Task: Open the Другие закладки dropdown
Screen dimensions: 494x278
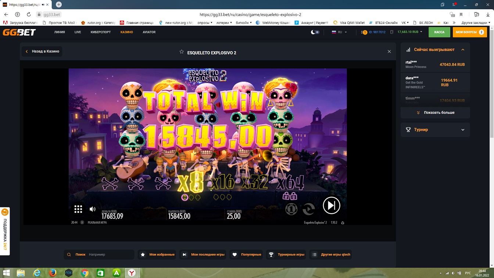Action: (476, 23)
